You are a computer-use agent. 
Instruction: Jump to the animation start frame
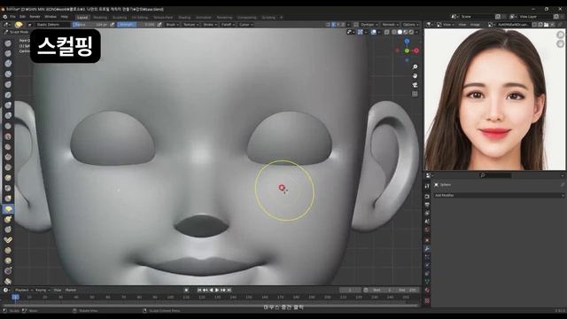[199, 290]
